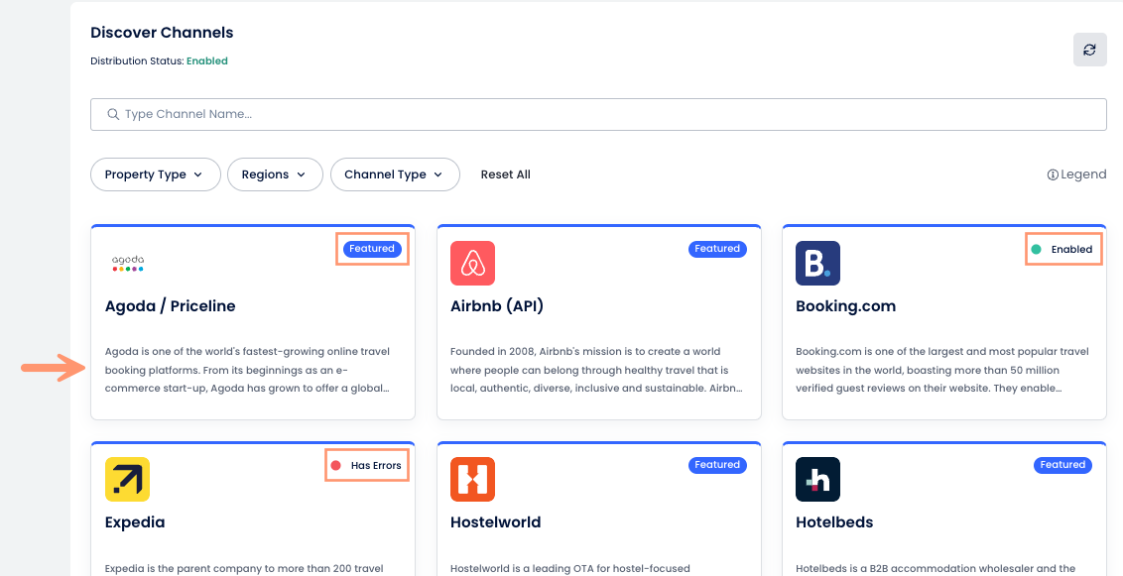Click the Distribution Status Enabled text
This screenshot has height=576, width=1123.
pos(207,61)
